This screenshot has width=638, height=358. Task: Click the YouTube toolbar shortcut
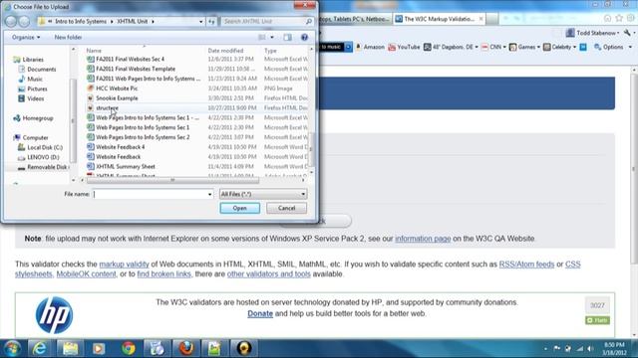(x=404, y=47)
